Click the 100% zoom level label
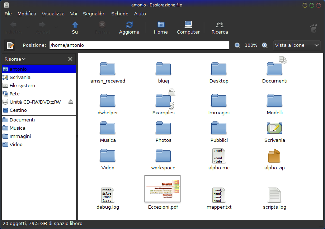Screen dimensions: 325x229 (x=251, y=45)
